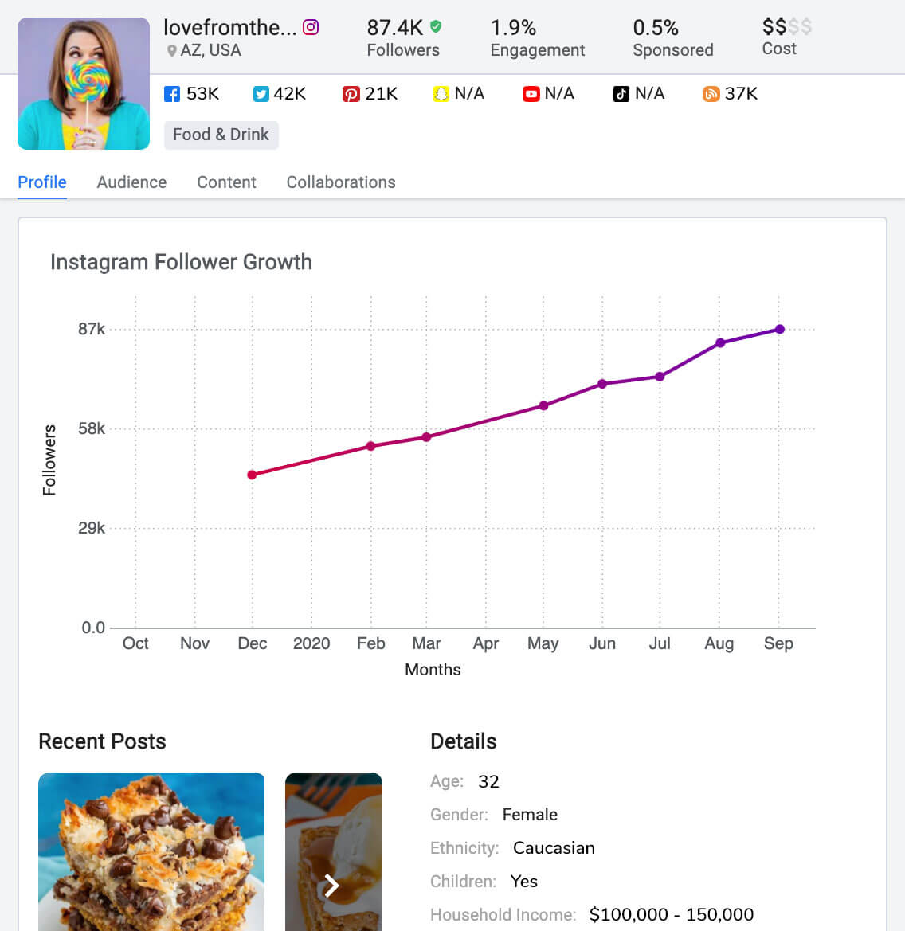The image size is (905, 931).
Task: Click the blog RSS icon showing 37K
Action: (711, 94)
